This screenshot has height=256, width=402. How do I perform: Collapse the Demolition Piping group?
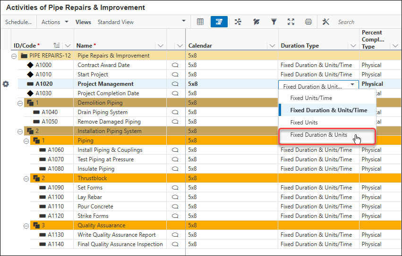[20, 103]
